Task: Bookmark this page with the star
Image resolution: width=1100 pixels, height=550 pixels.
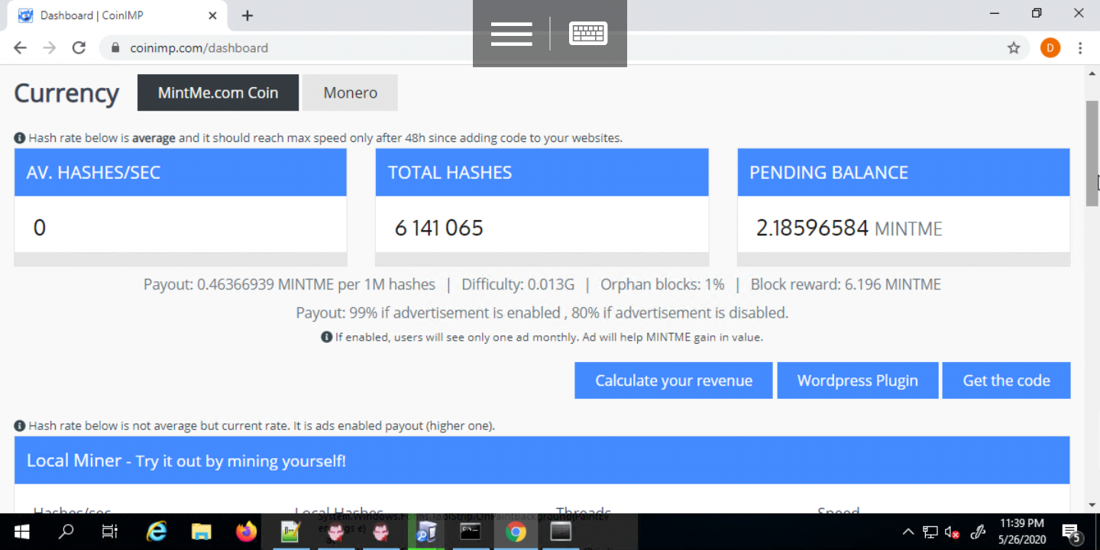Action: pos(1014,48)
